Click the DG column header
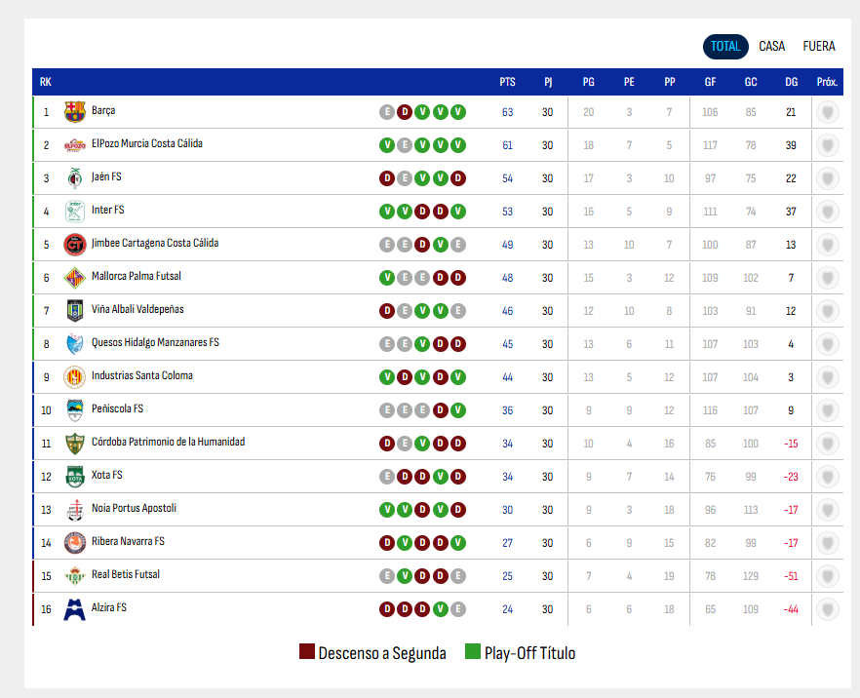Image resolution: width=860 pixels, height=698 pixels. pyautogui.click(x=791, y=82)
